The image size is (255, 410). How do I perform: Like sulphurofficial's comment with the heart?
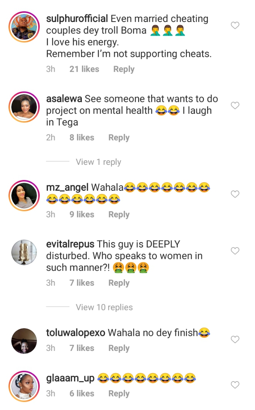pyautogui.click(x=235, y=26)
